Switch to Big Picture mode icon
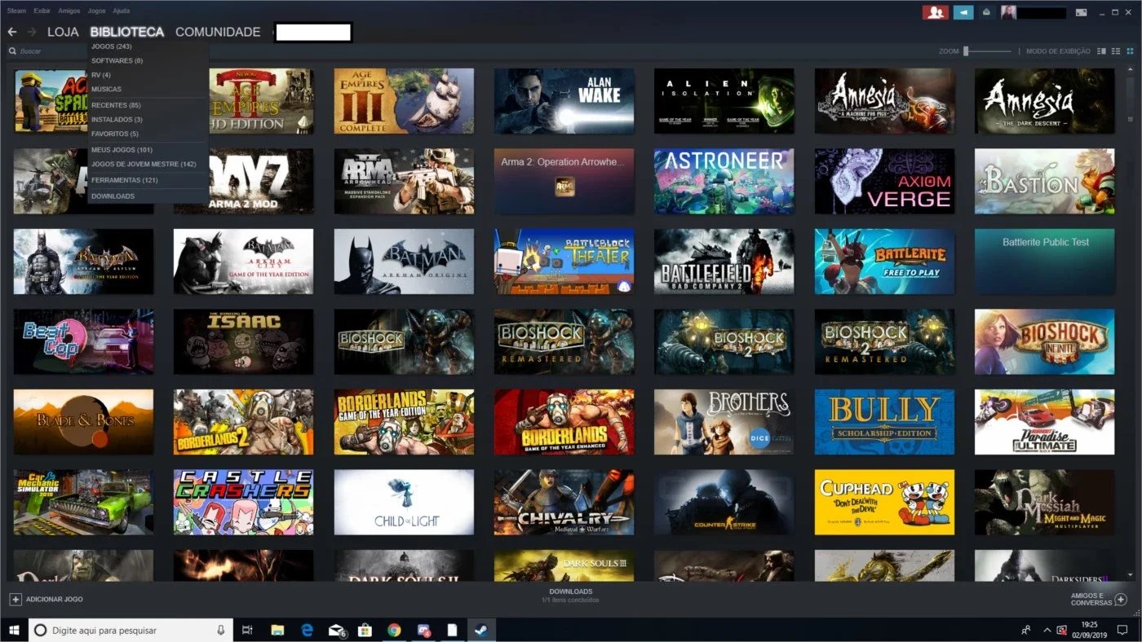1142x642 pixels. coord(1081,12)
